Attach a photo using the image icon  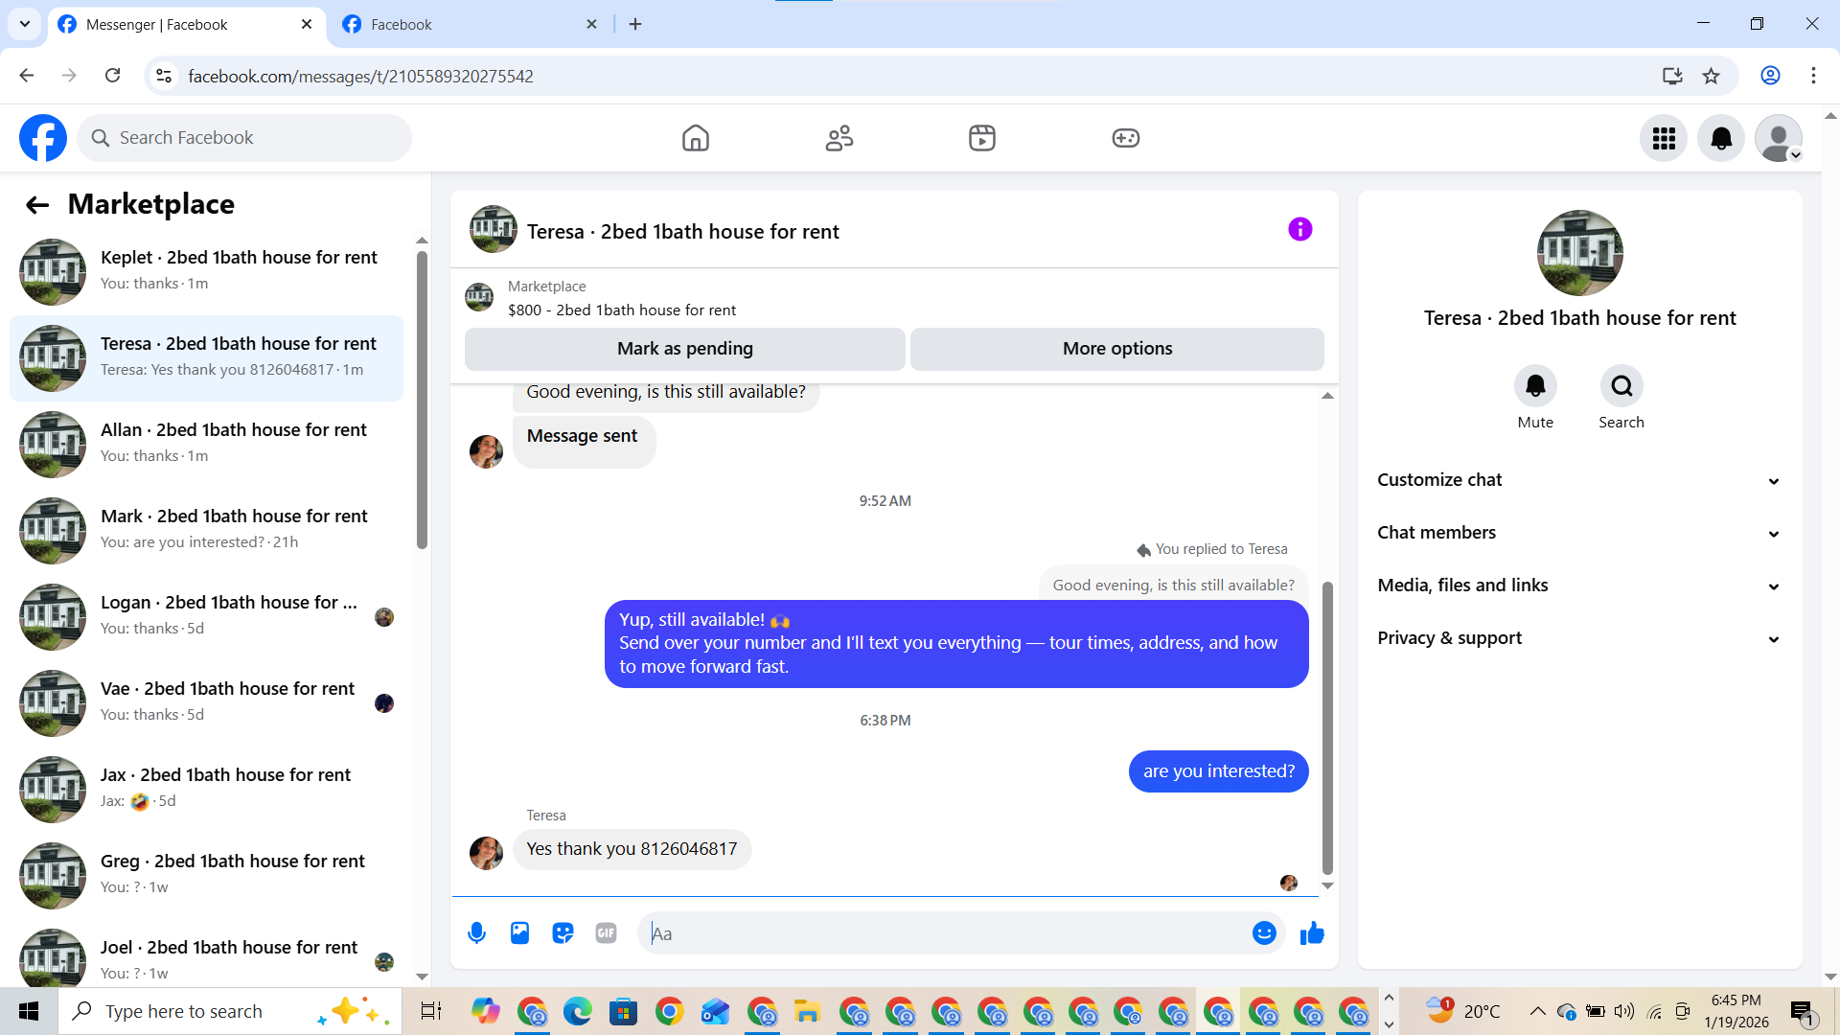tap(519, 933)
